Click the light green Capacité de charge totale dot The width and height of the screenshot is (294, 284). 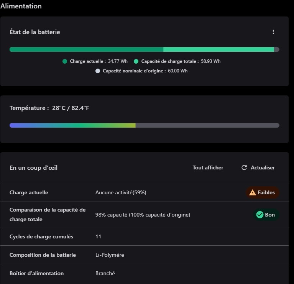pyautogui.click(x=136, y=61)
